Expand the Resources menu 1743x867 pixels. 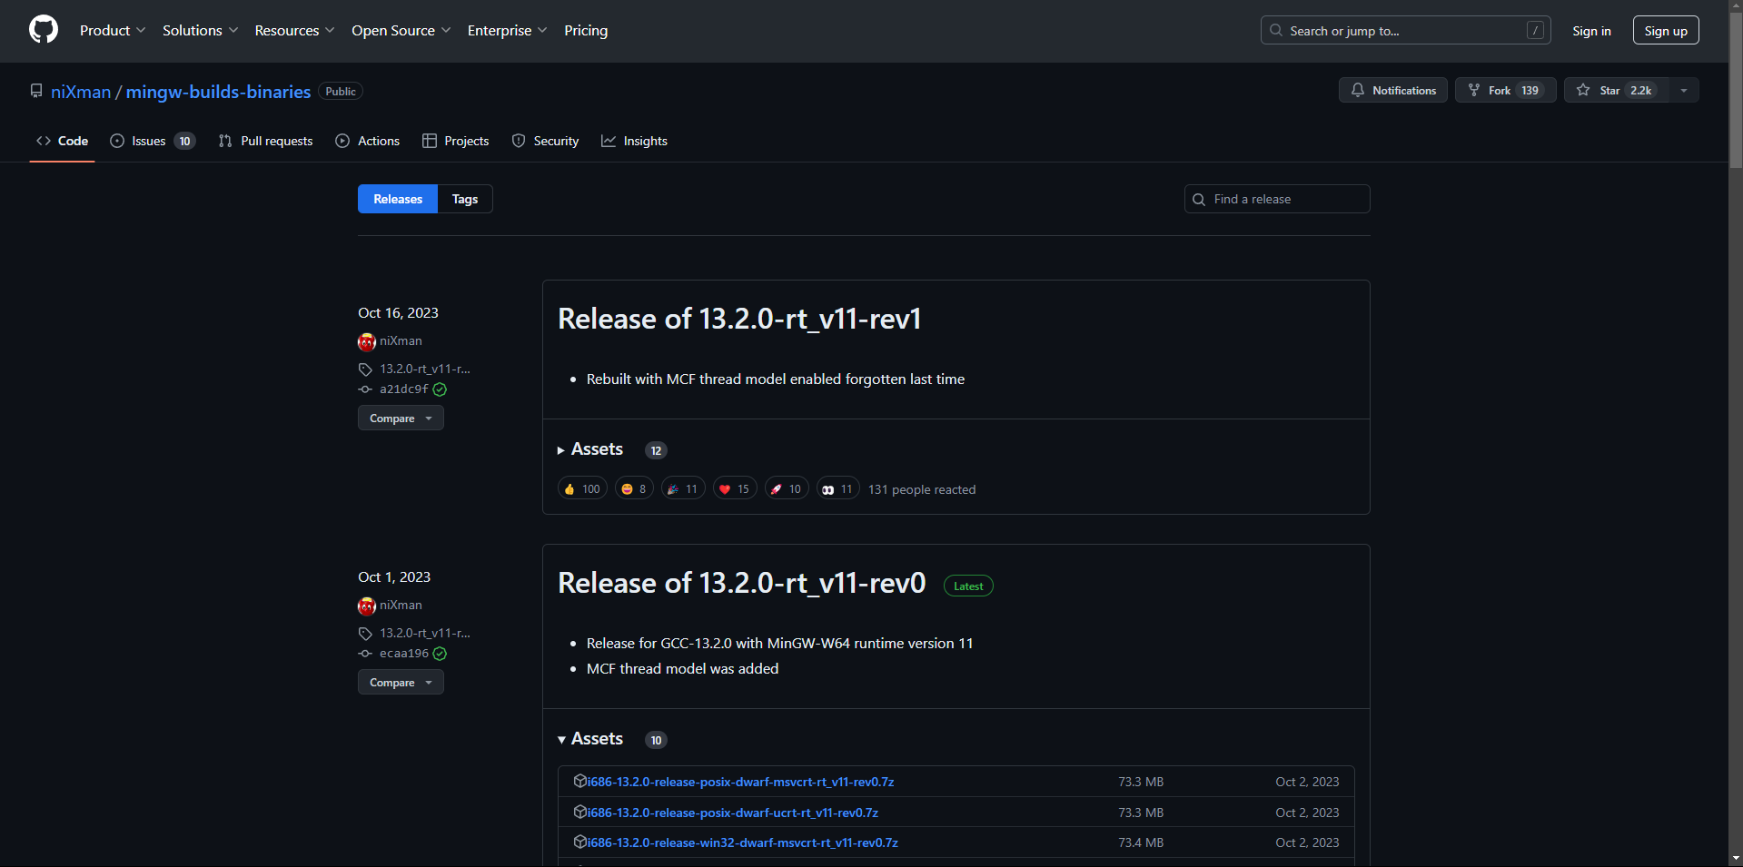[294, 30]
